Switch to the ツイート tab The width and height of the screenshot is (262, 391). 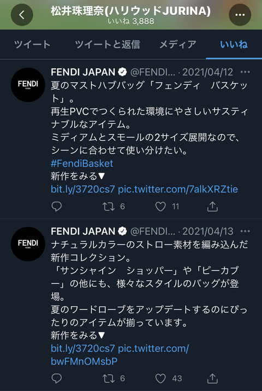[x=32, y=44]
